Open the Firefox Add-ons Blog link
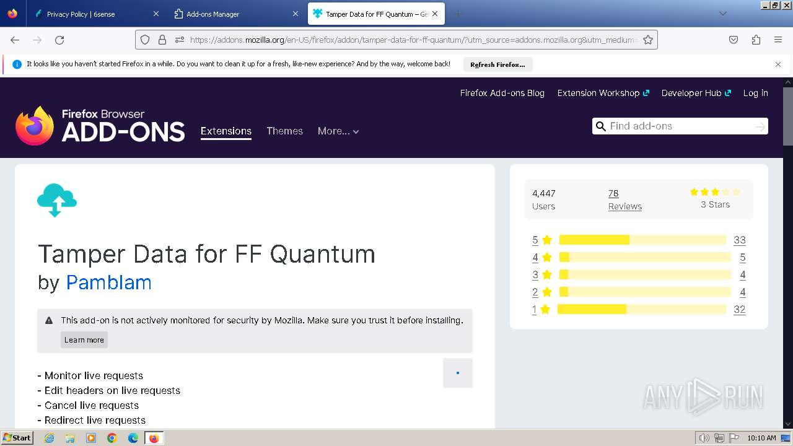 tap(502, 93)
